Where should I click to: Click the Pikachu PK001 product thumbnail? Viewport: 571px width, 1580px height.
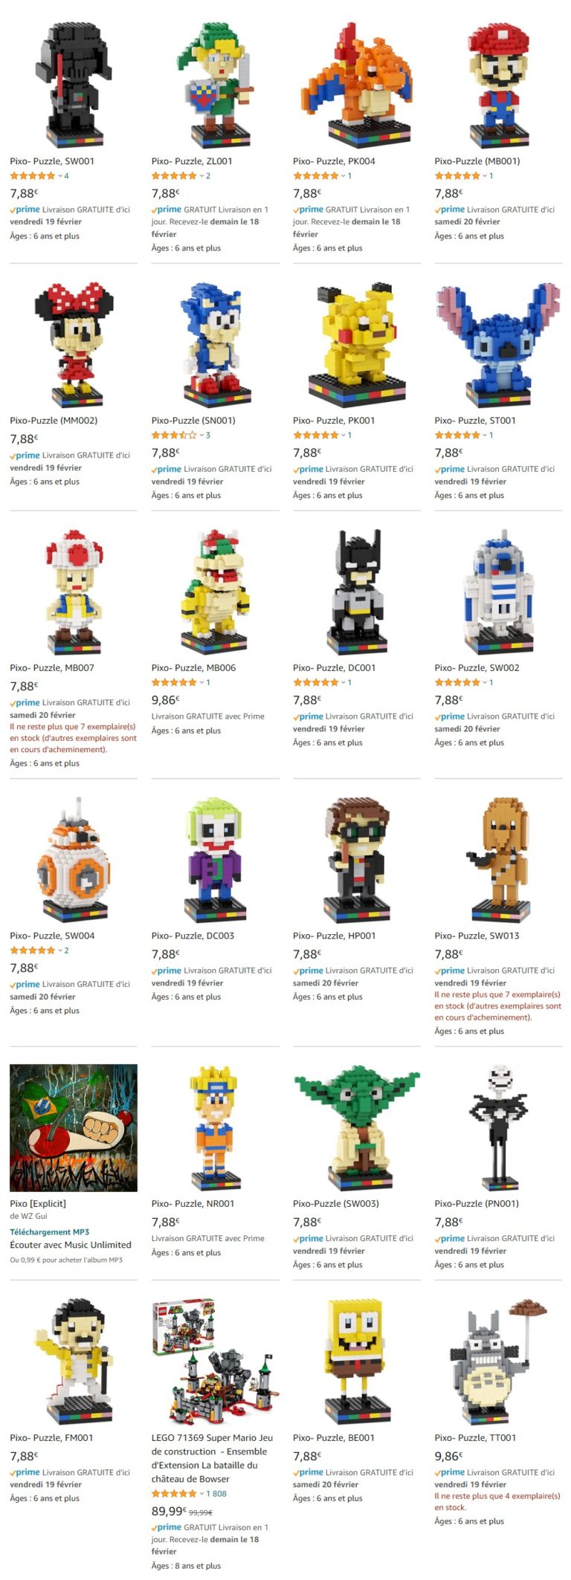(357, 343)
